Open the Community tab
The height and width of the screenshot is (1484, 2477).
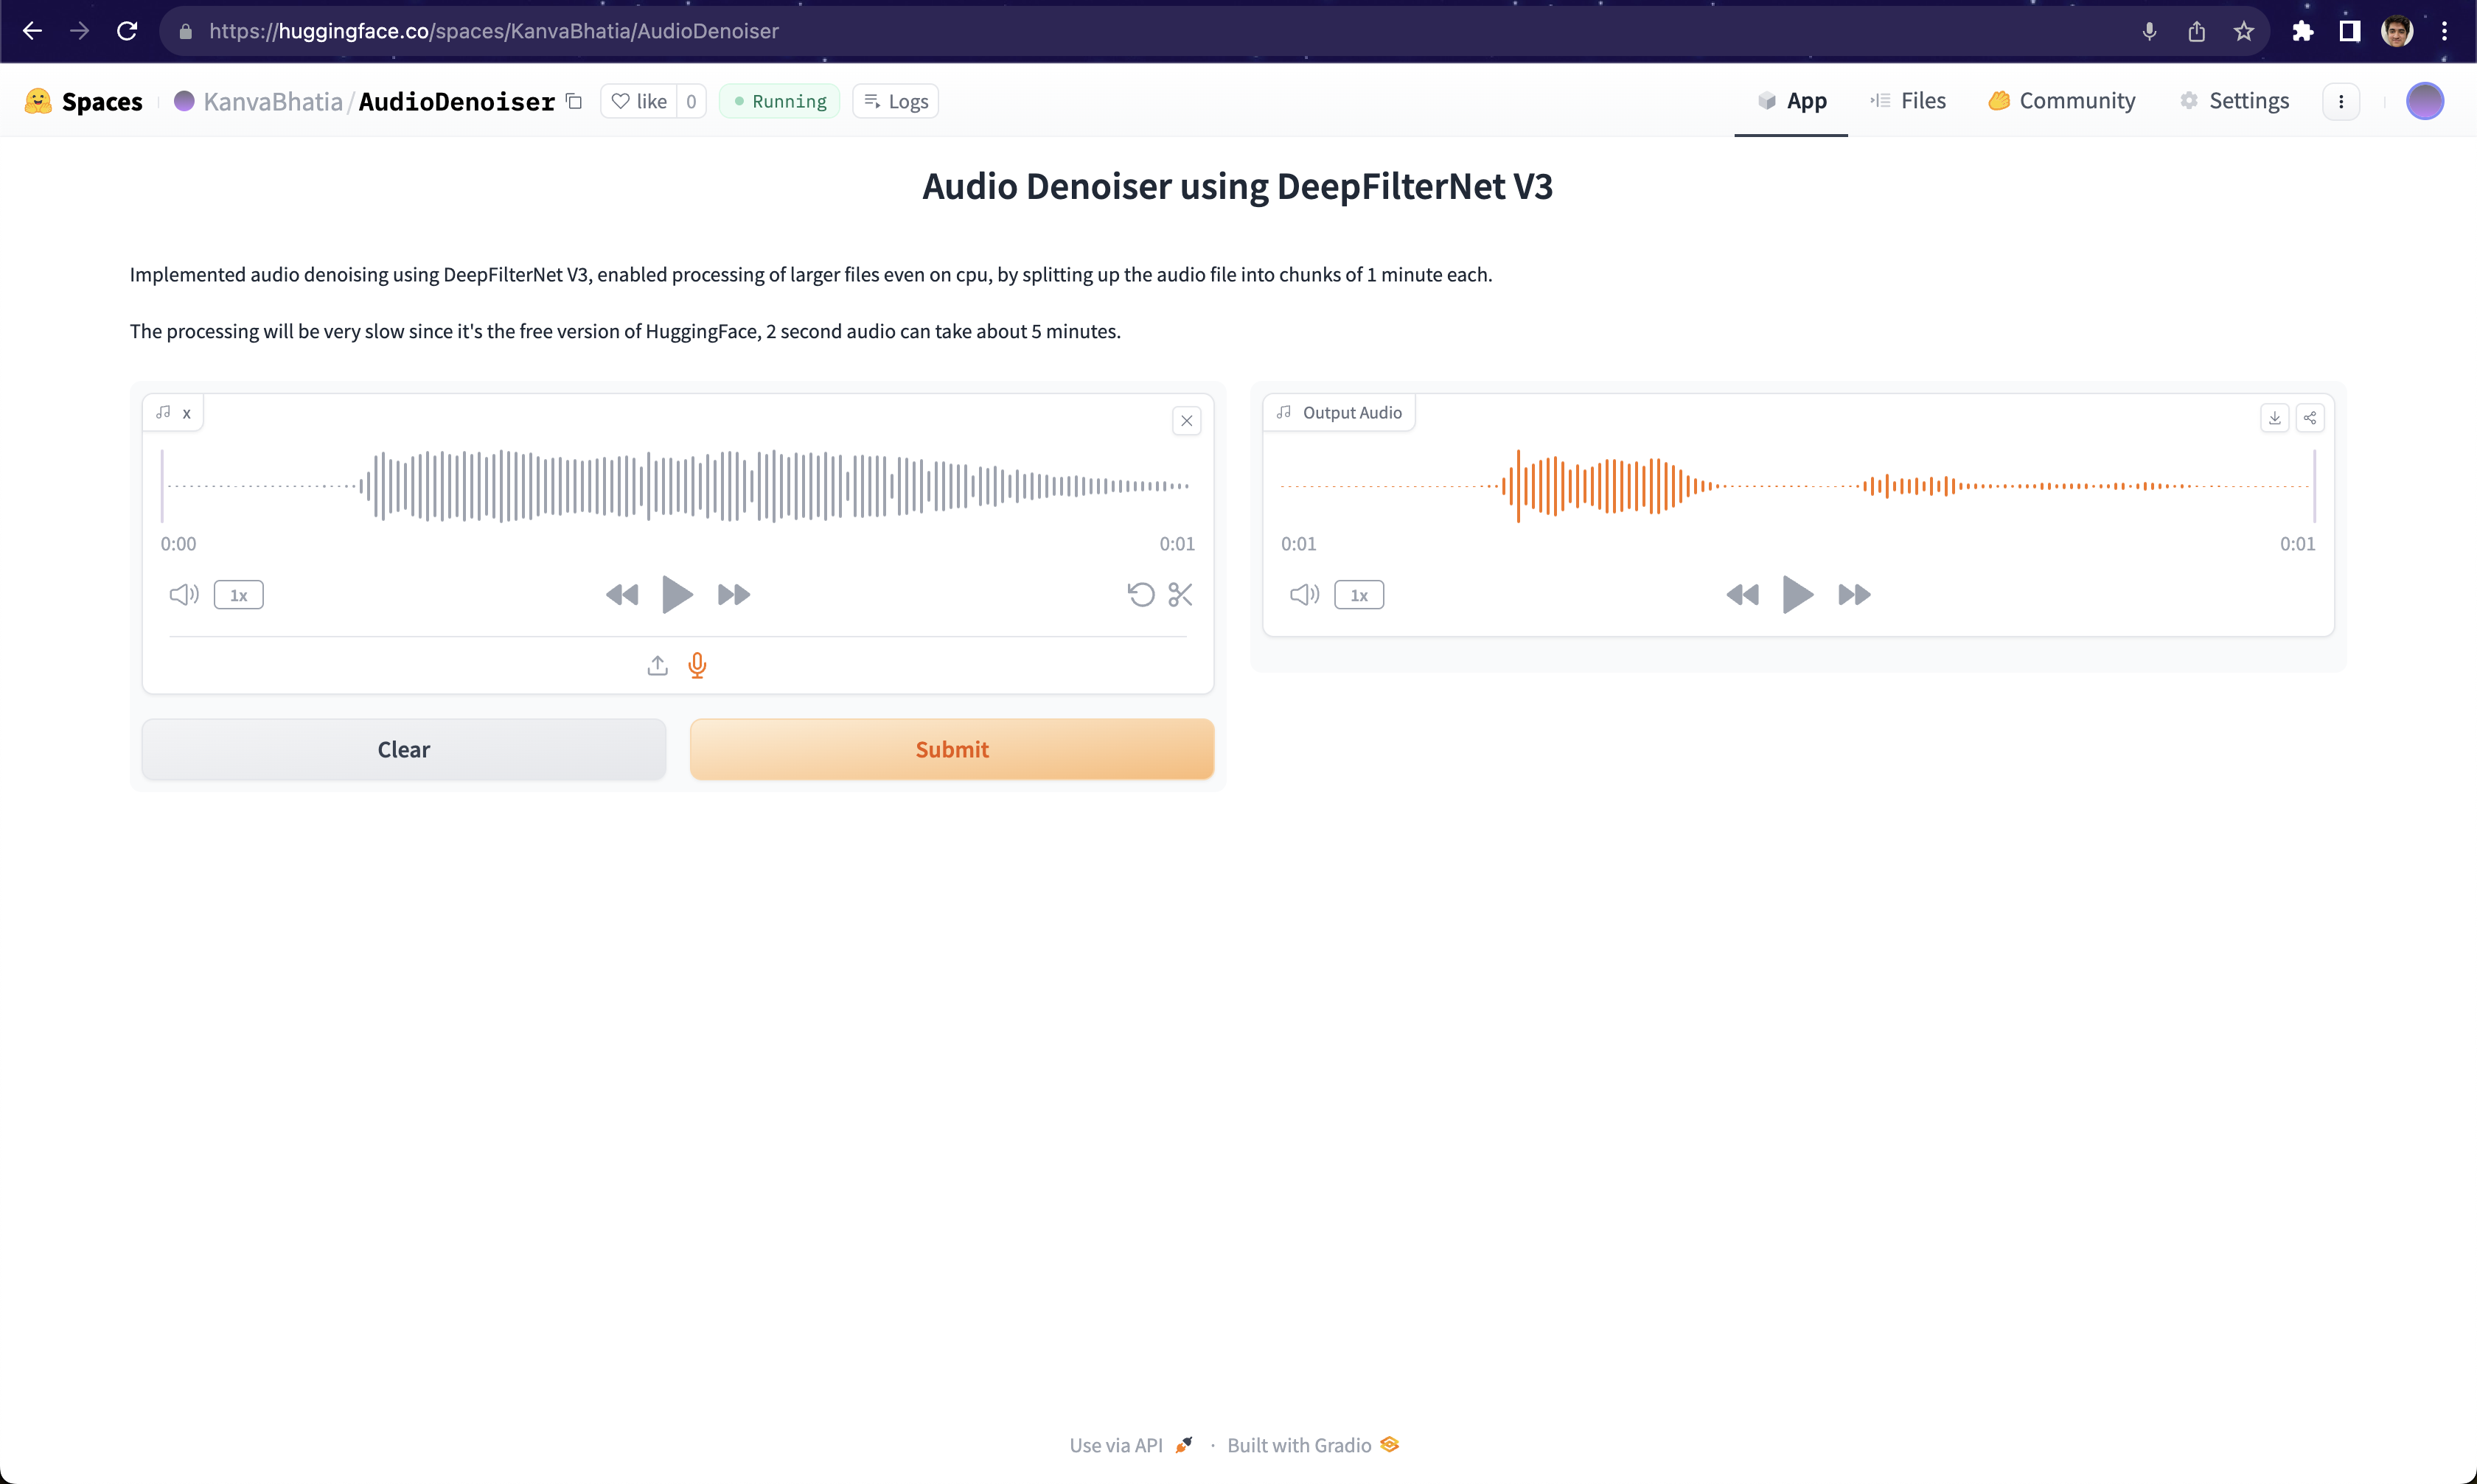[x=2062, y=101]
